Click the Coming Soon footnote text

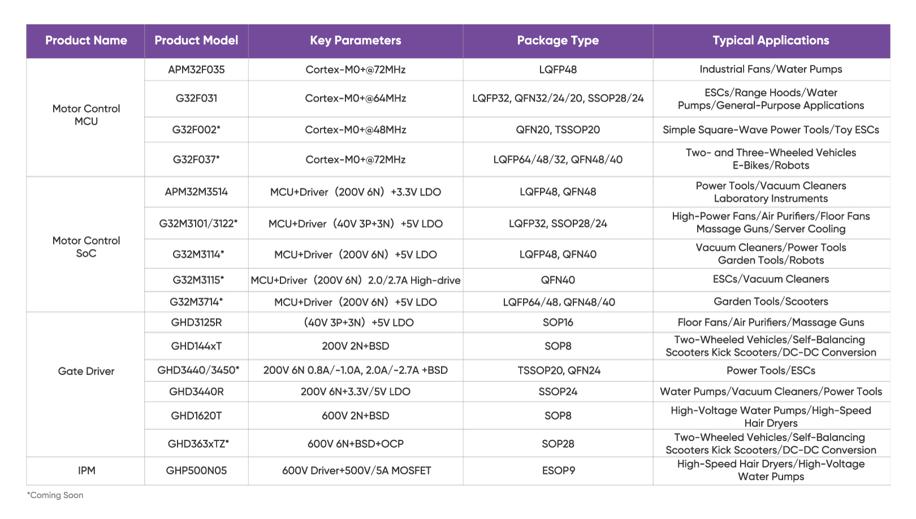(55, 495)
